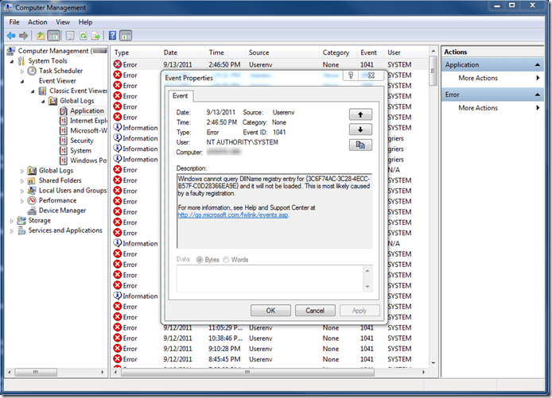The image size is (552, 398).
Task: Open Device Manager in the tree
Action: pos(62,211)
